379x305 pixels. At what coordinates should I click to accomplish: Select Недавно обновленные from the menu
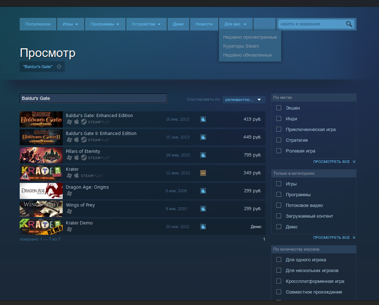(247, 55)
